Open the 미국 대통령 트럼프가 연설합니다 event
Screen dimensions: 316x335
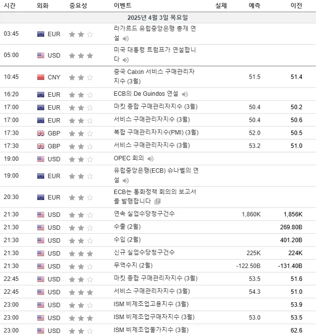155,55
